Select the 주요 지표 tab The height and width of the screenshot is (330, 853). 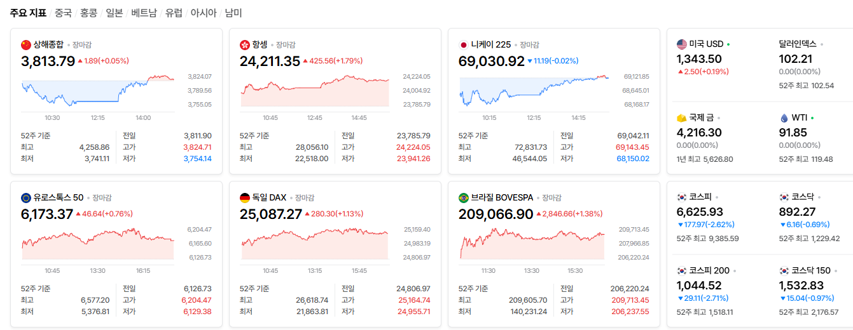(x=28, y=13)
